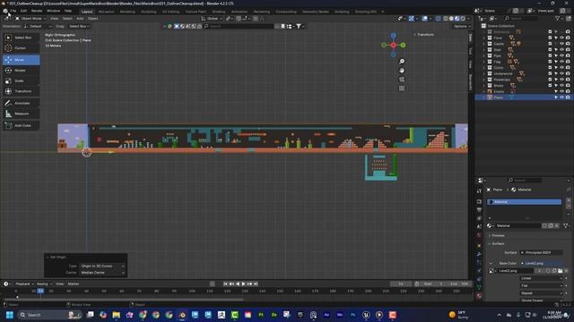This screenshot has width=574, height=322.
Task: Toggle Flag collection exclude checkbox
Action: [x=550, y=62]
